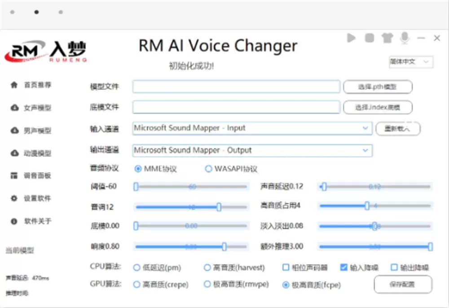Click the 模型文件 input field
The width and height of the screenshot is (449, 308).
(x=236, y=87)
